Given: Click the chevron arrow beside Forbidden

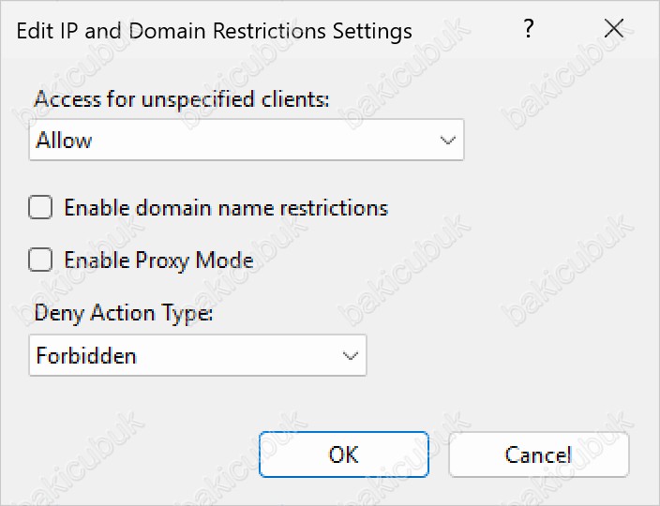Looking at the screenshot, I should (351, 356).
